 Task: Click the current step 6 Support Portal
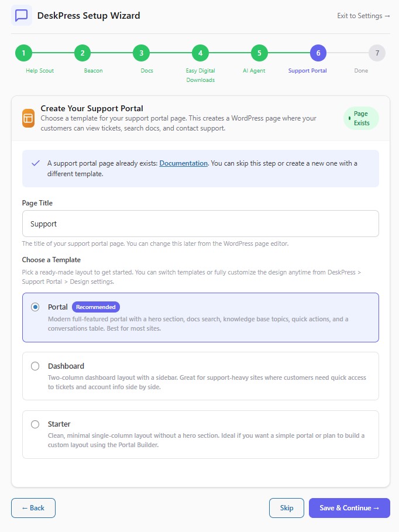click(x=318, y=53)
